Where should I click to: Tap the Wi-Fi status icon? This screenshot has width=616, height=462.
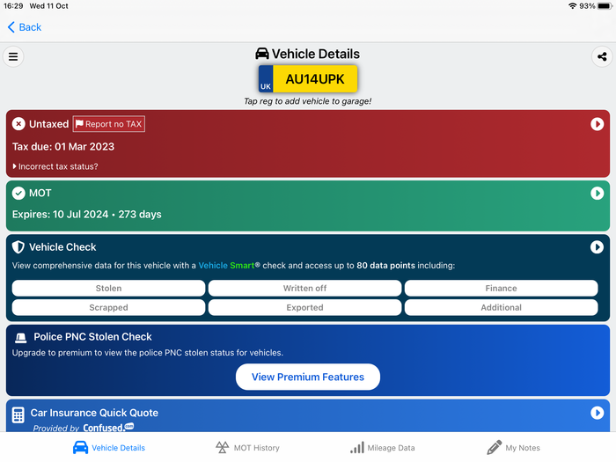coord(572,6)
